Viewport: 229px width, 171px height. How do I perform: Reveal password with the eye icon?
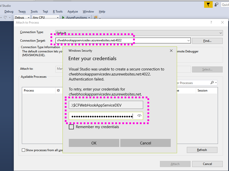point(139,116)
